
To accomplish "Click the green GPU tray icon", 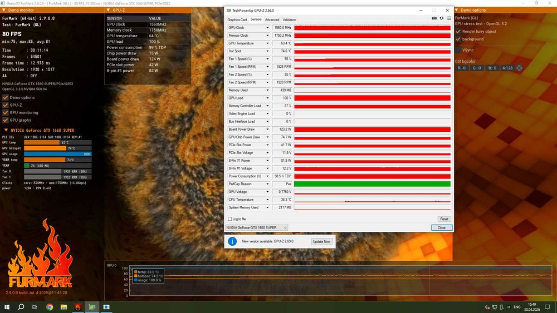I will pos(509,307).
